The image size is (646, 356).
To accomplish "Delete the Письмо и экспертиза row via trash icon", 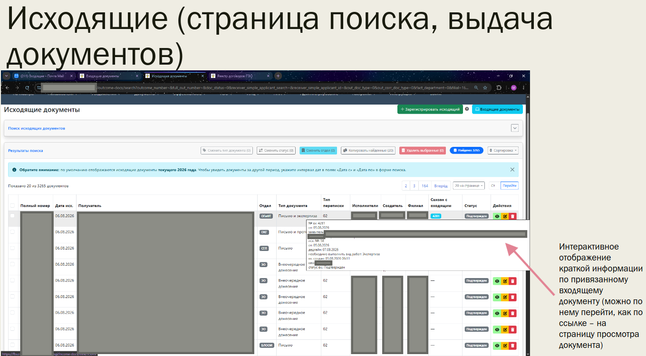I will [x=512, y=216].
